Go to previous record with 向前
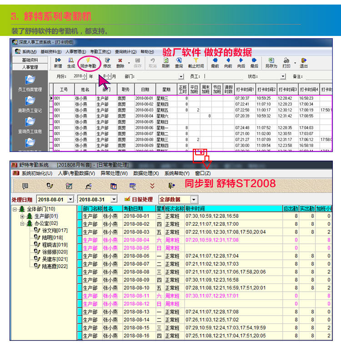 [228, 63]
